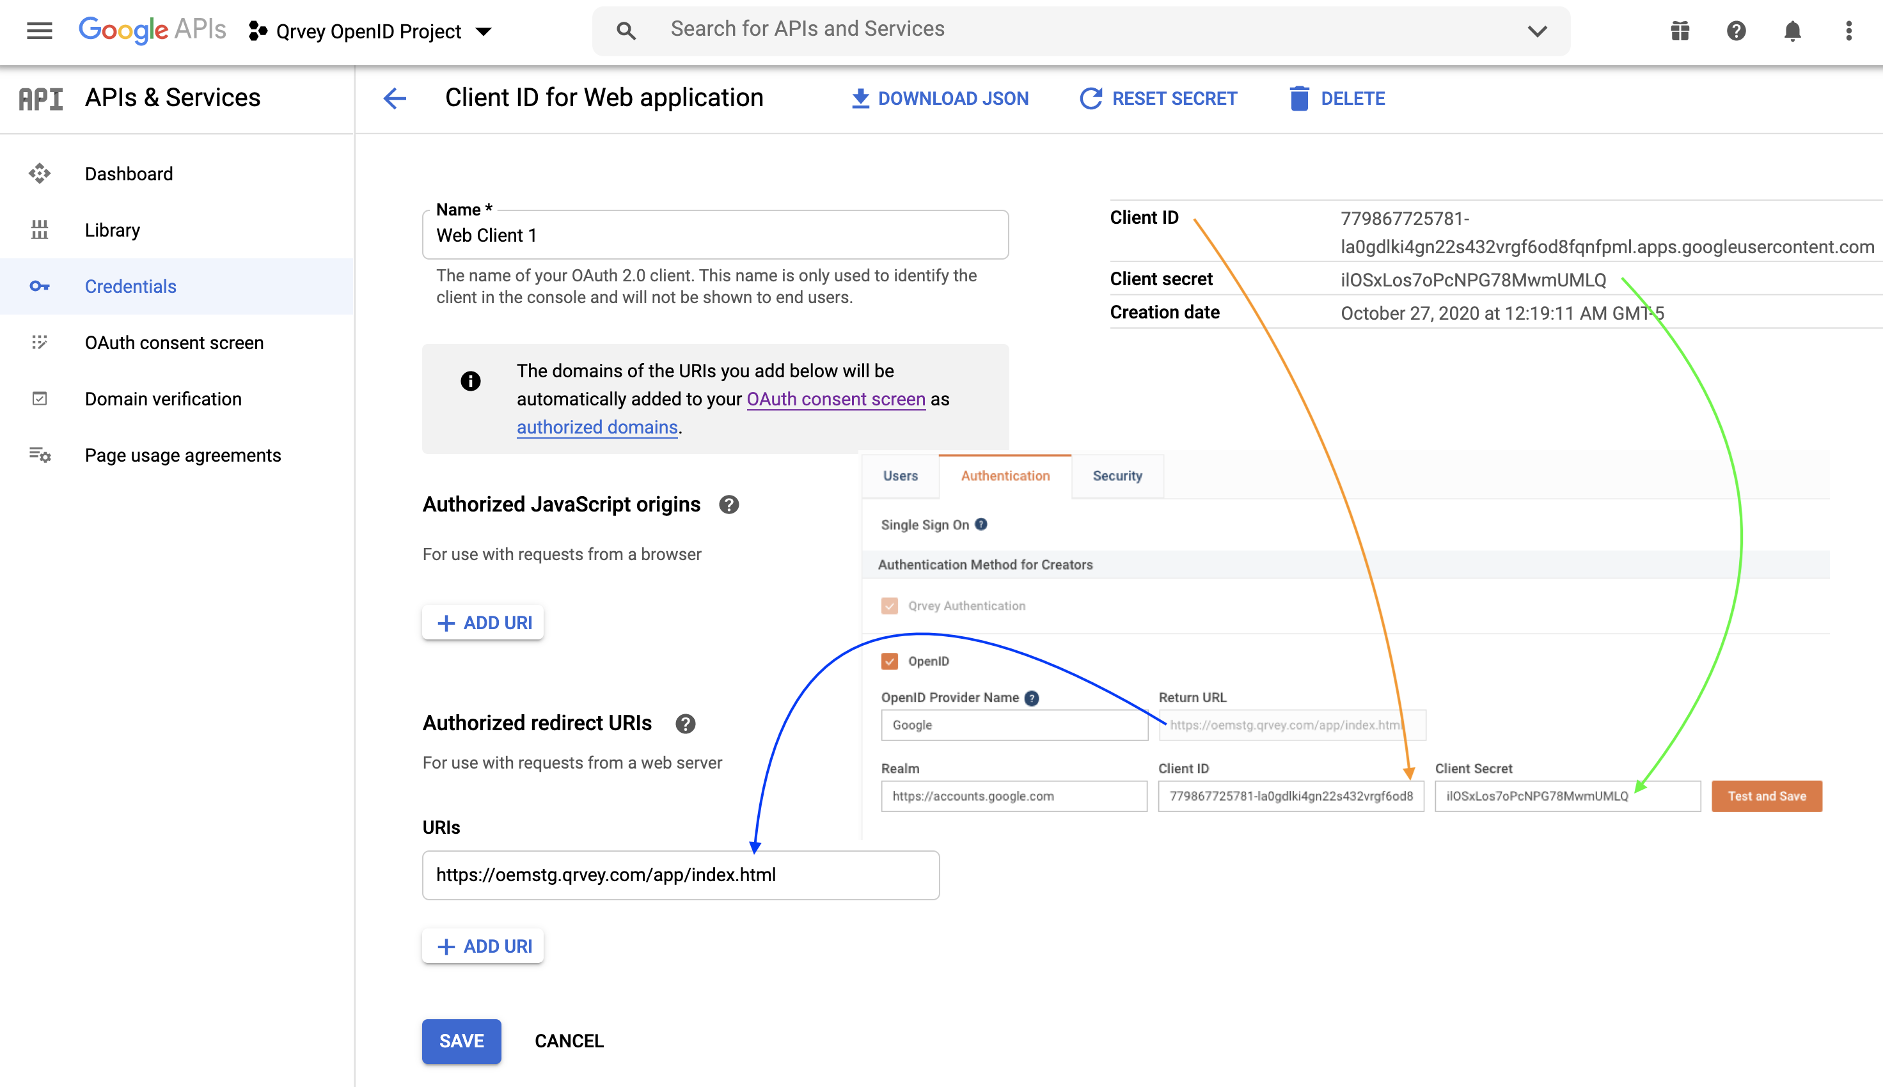Viewport: 1883px width, 1087px height.
Task: Click help icon beside Authorized JavaScript origins
Action: click(x=729, y=504)
